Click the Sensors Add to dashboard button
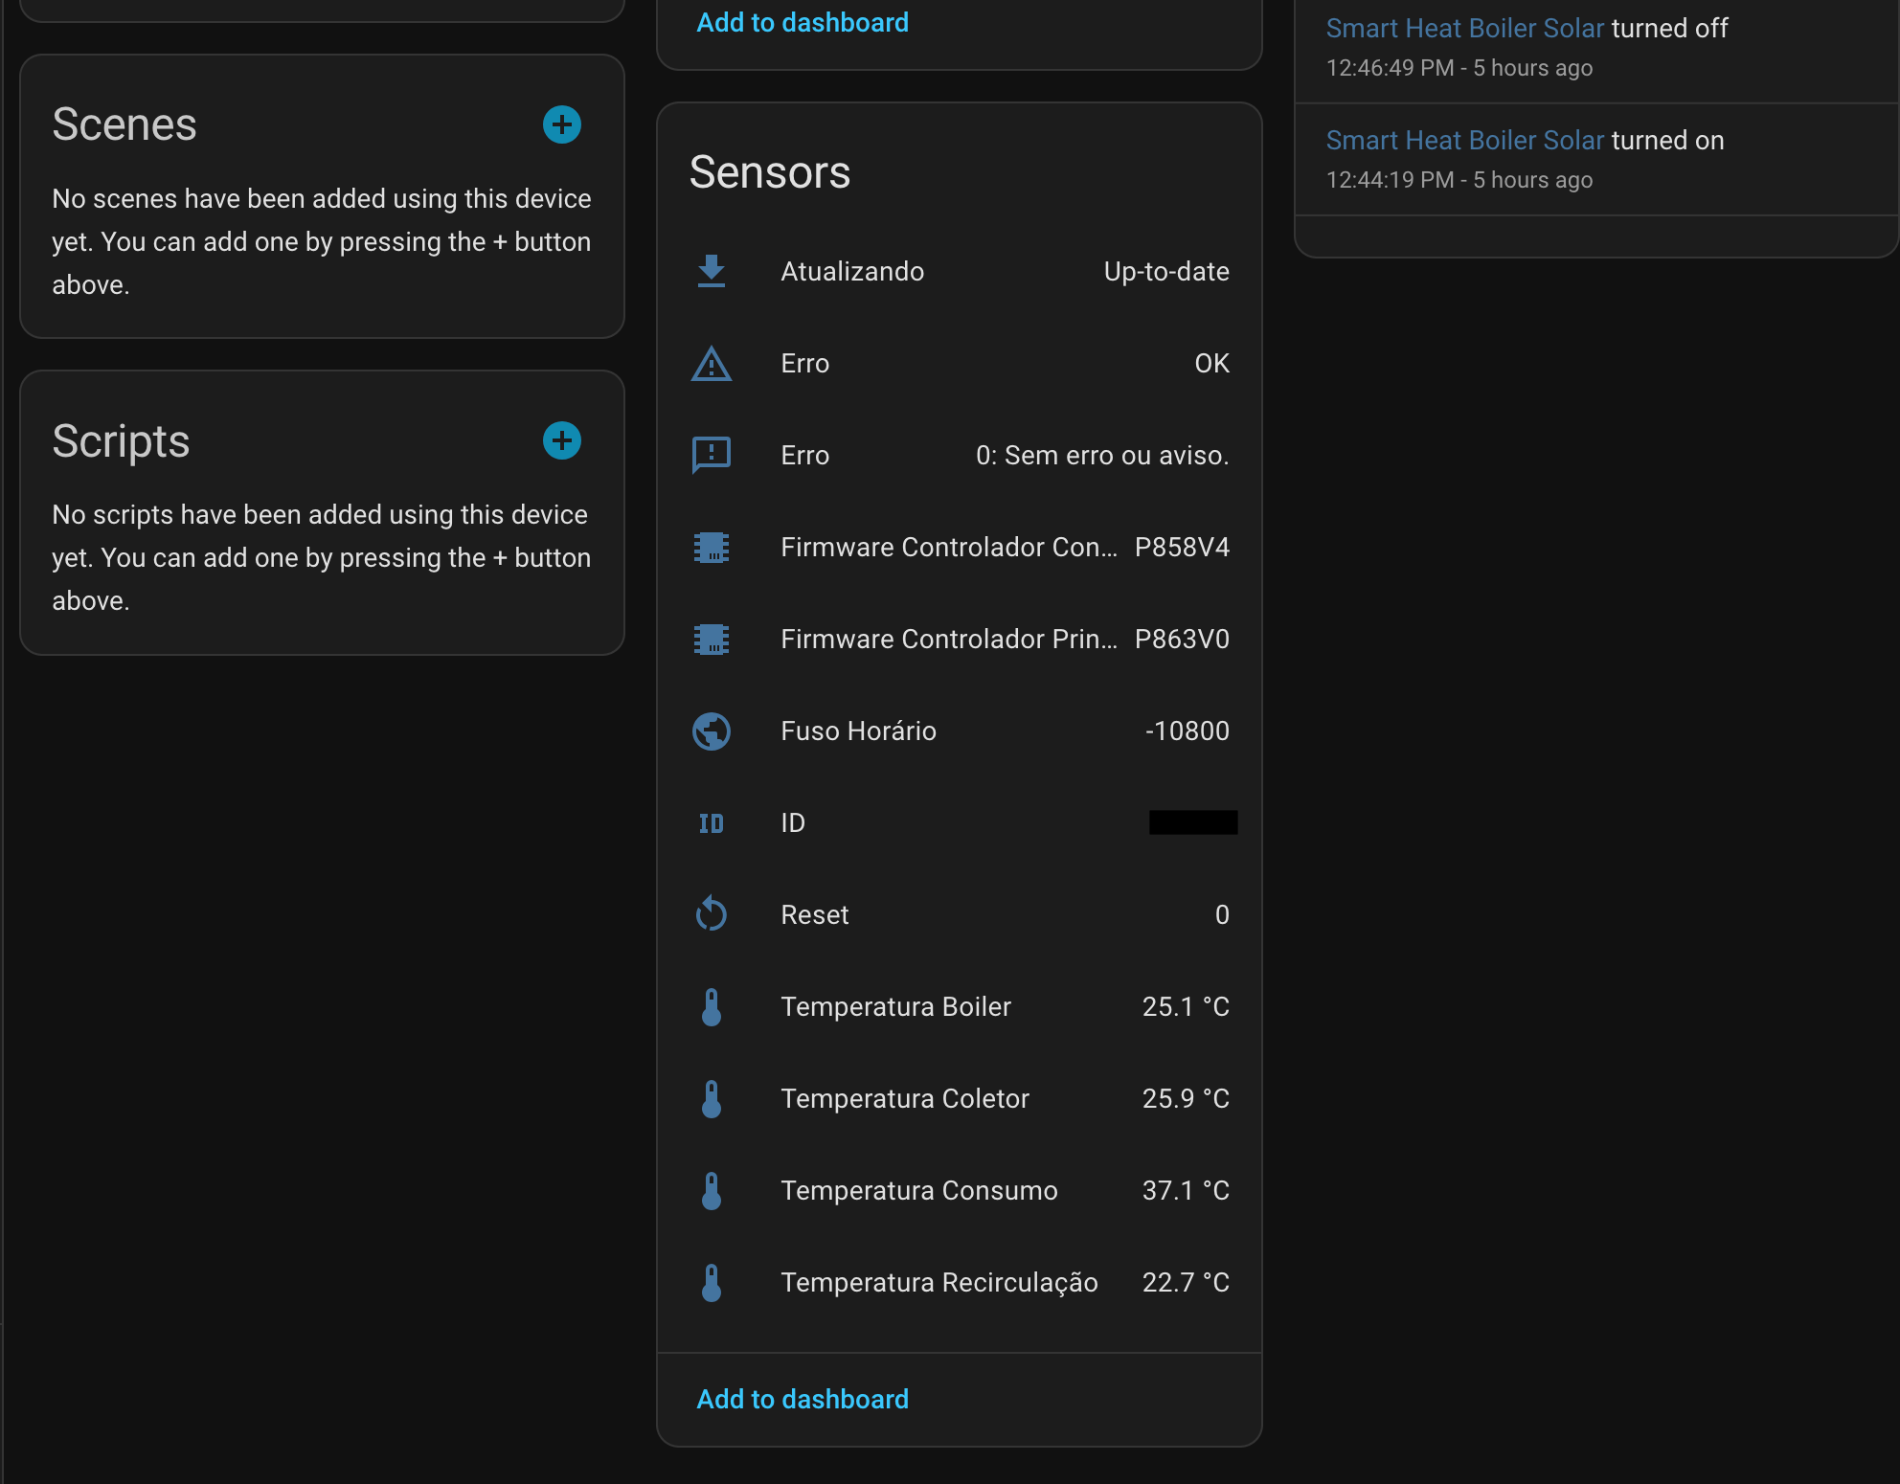1900x1484 pixels. (x=803, y=1399)
